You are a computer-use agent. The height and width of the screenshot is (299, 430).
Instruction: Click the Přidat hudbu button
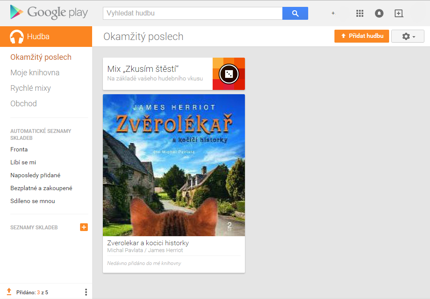click(x=362, y=36)
